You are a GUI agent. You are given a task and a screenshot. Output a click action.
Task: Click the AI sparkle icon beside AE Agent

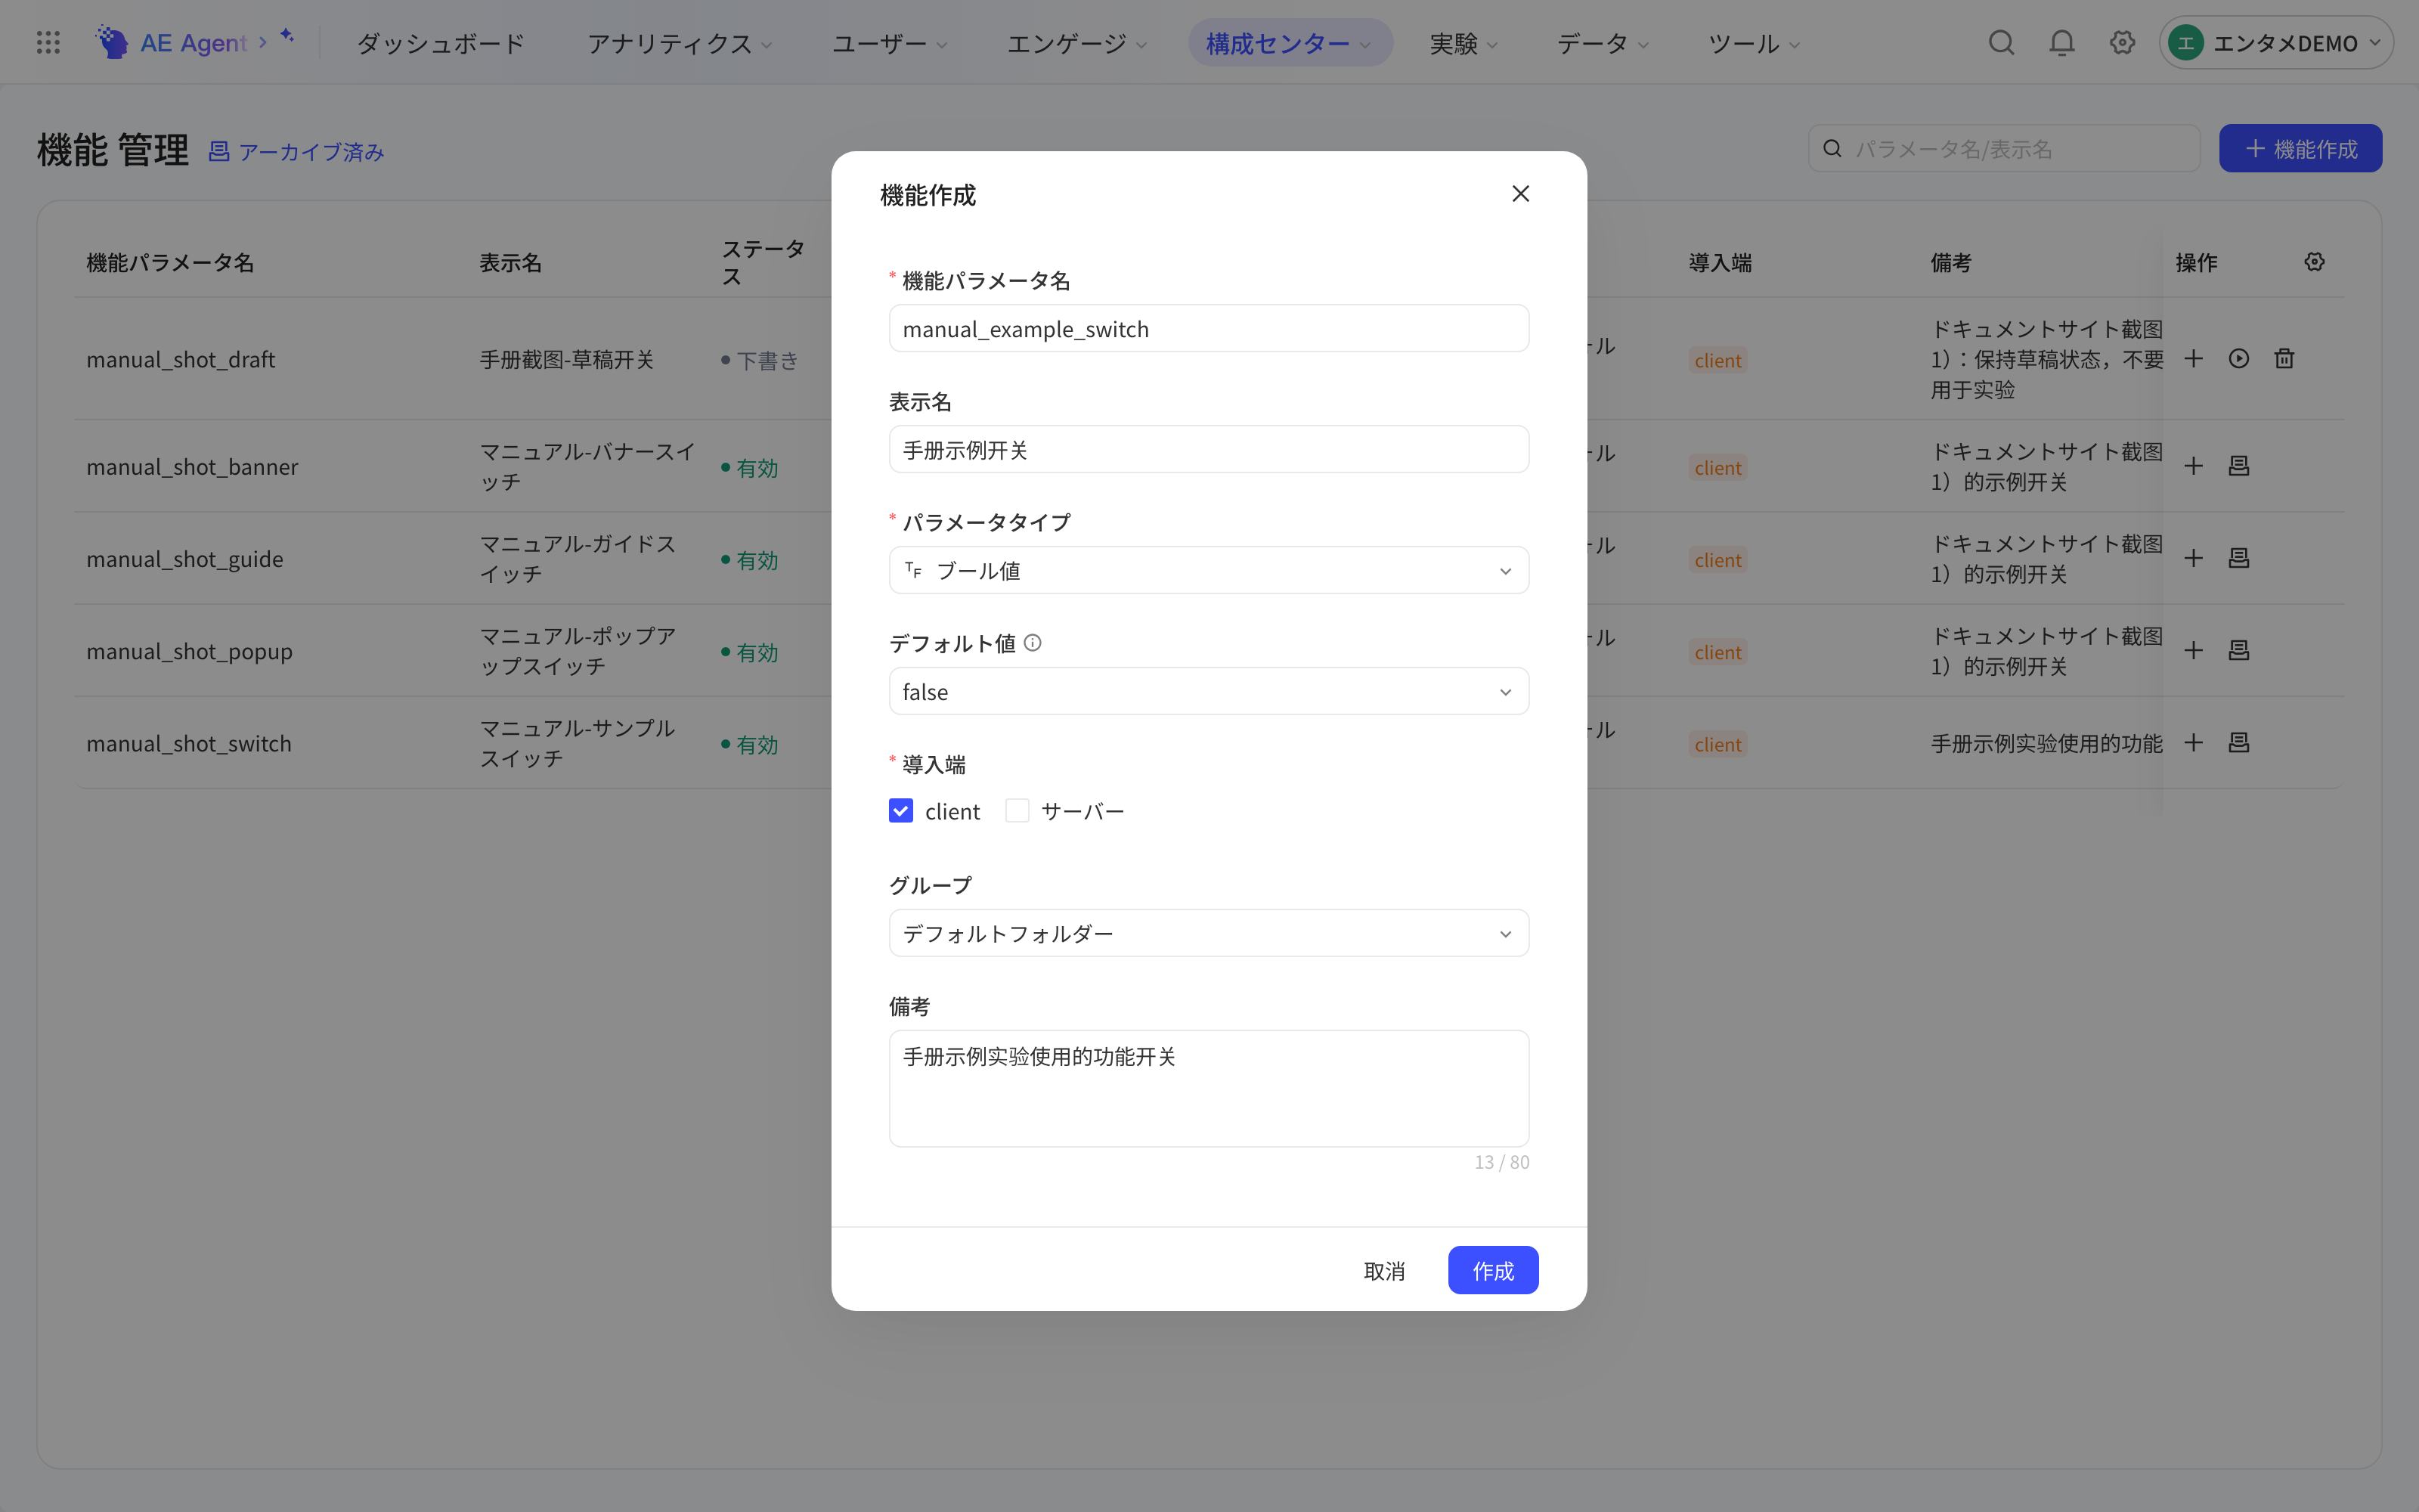point(287,36)
